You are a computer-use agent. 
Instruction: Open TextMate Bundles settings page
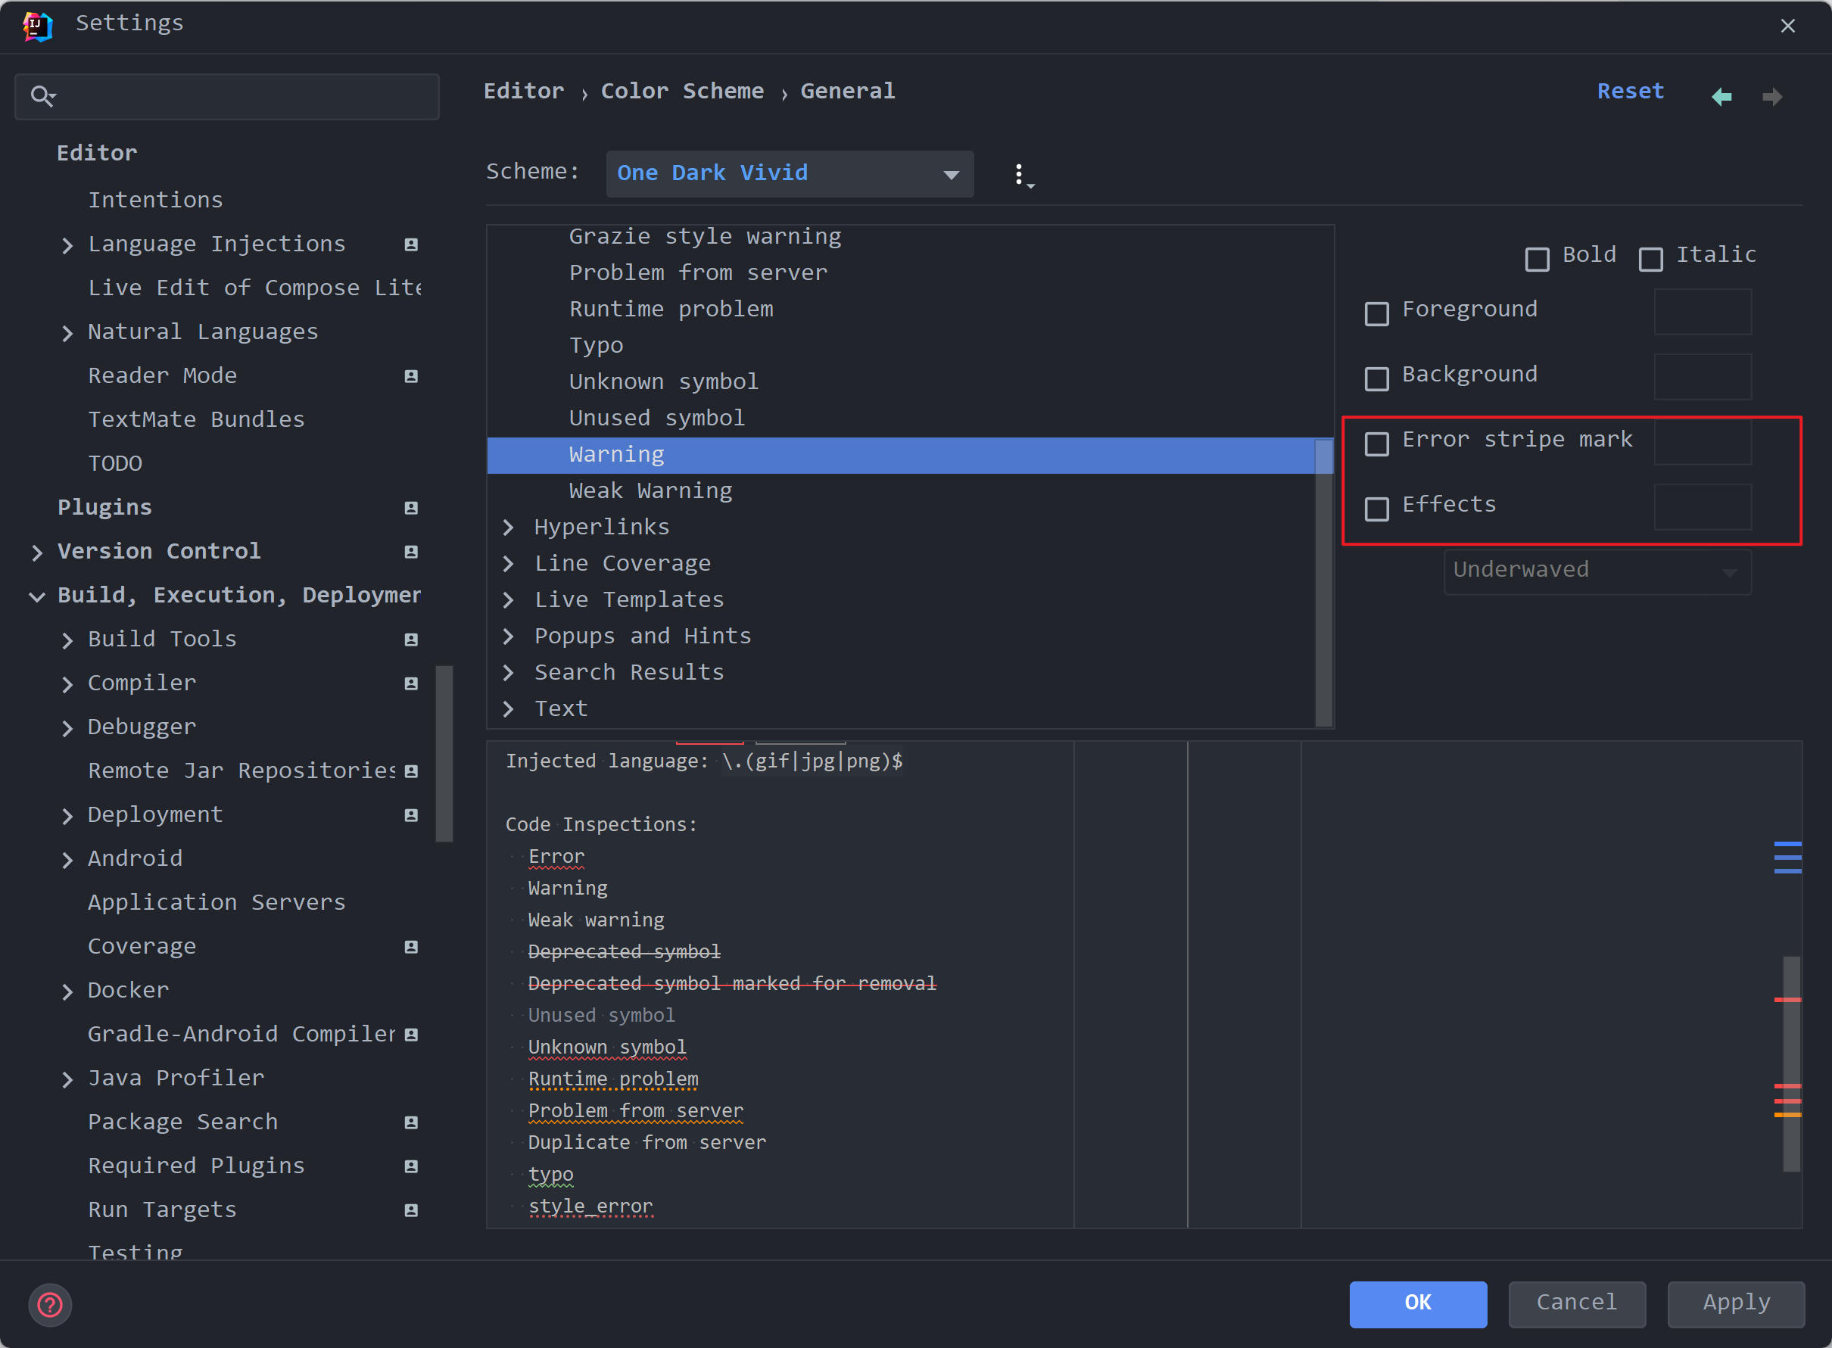196,419
